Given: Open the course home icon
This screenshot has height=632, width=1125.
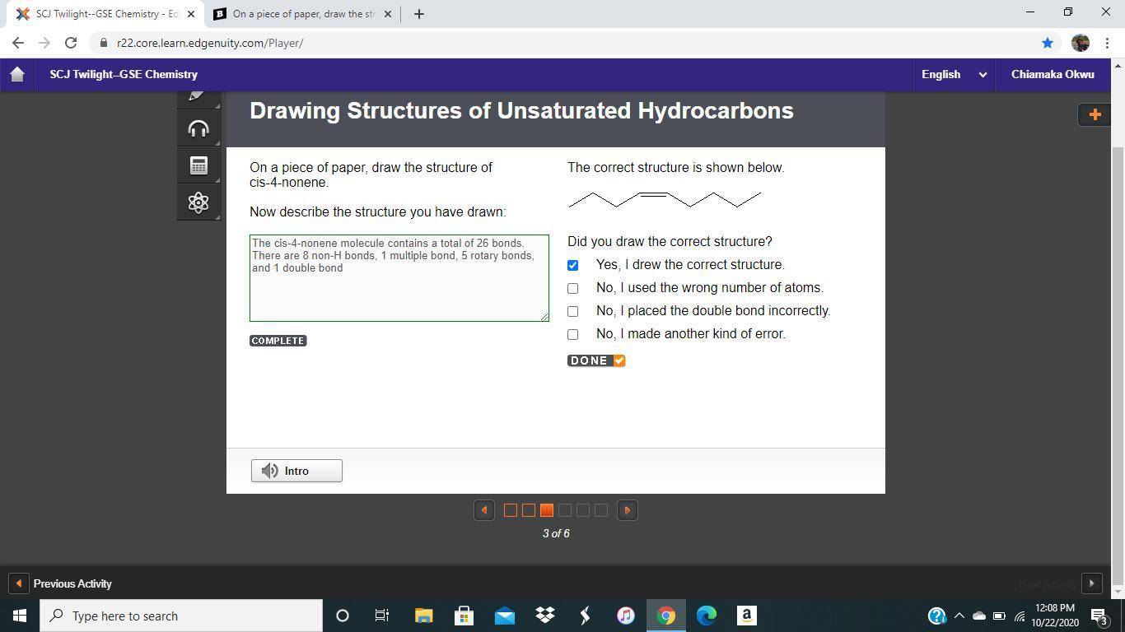Looking at the screenshot, I should (x=17, y=74).
